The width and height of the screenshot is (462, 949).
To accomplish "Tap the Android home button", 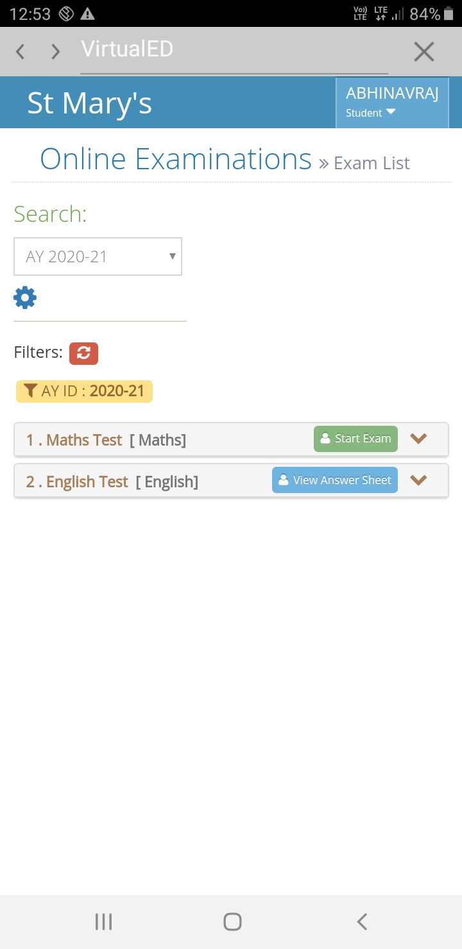I will (x=232, y=921).
